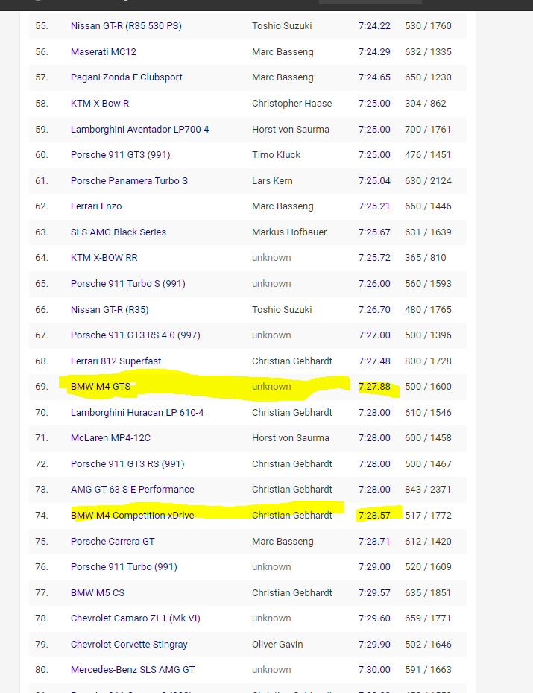Open Porsche 911 GT3 RS 4.0 (997) link

pos(135,335)
